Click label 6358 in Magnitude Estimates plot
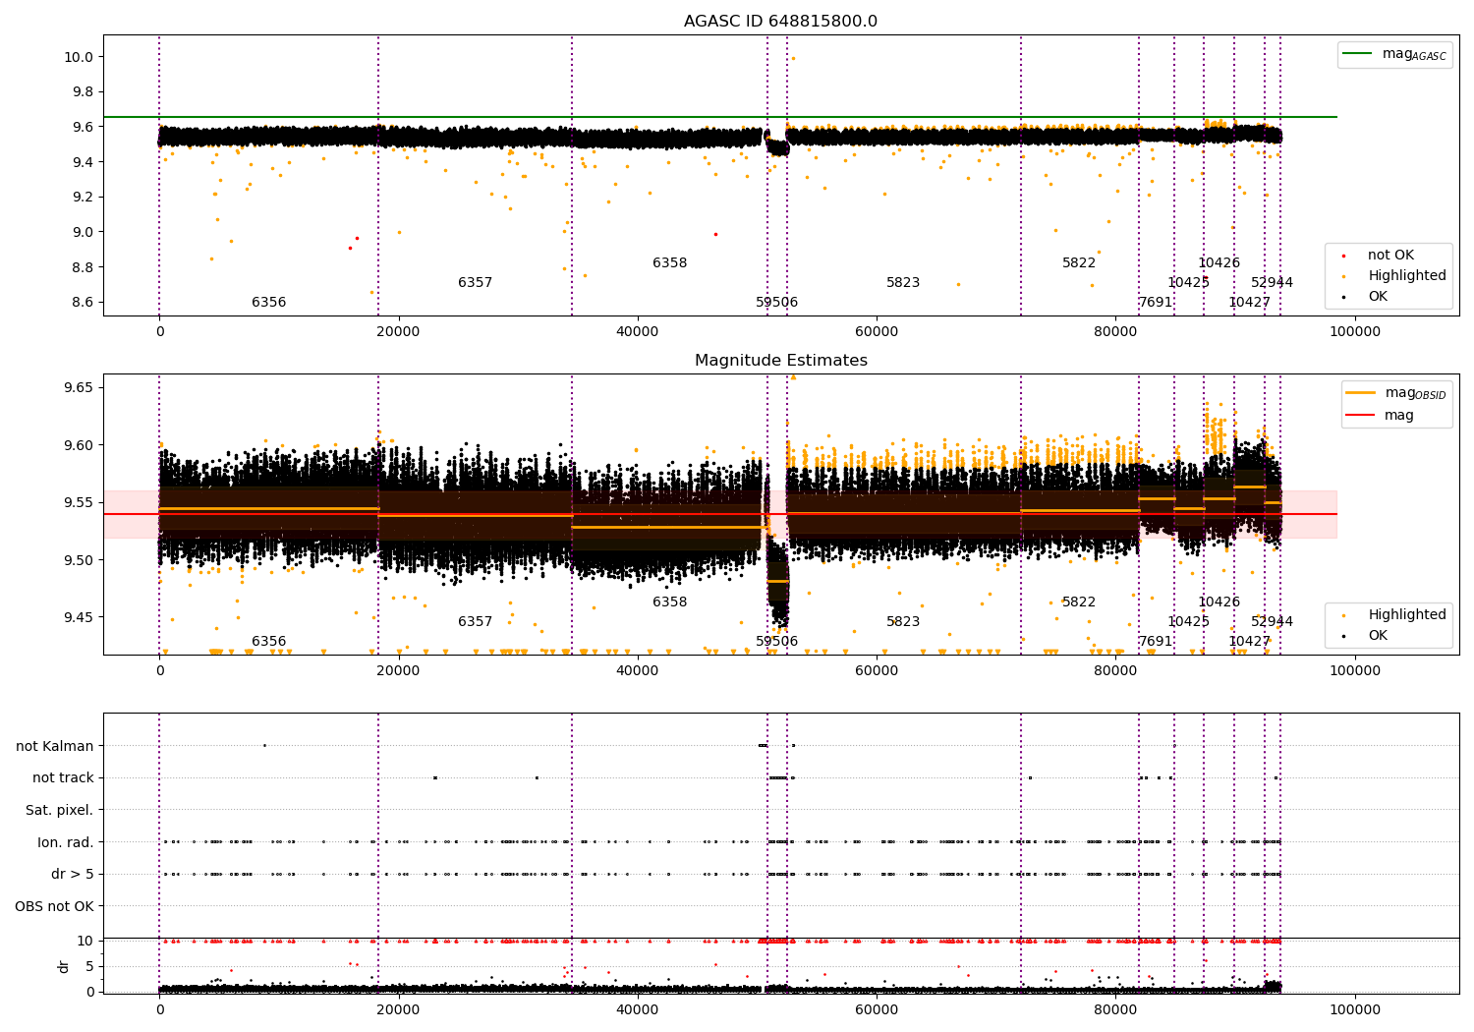The image size is (1474, 1032). pos(669,602)
